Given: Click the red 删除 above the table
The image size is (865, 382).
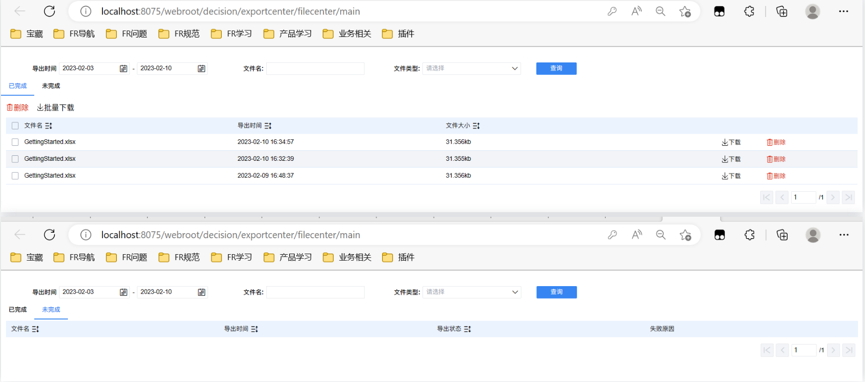Looking at the screenshot, I should tap(17, 108).
